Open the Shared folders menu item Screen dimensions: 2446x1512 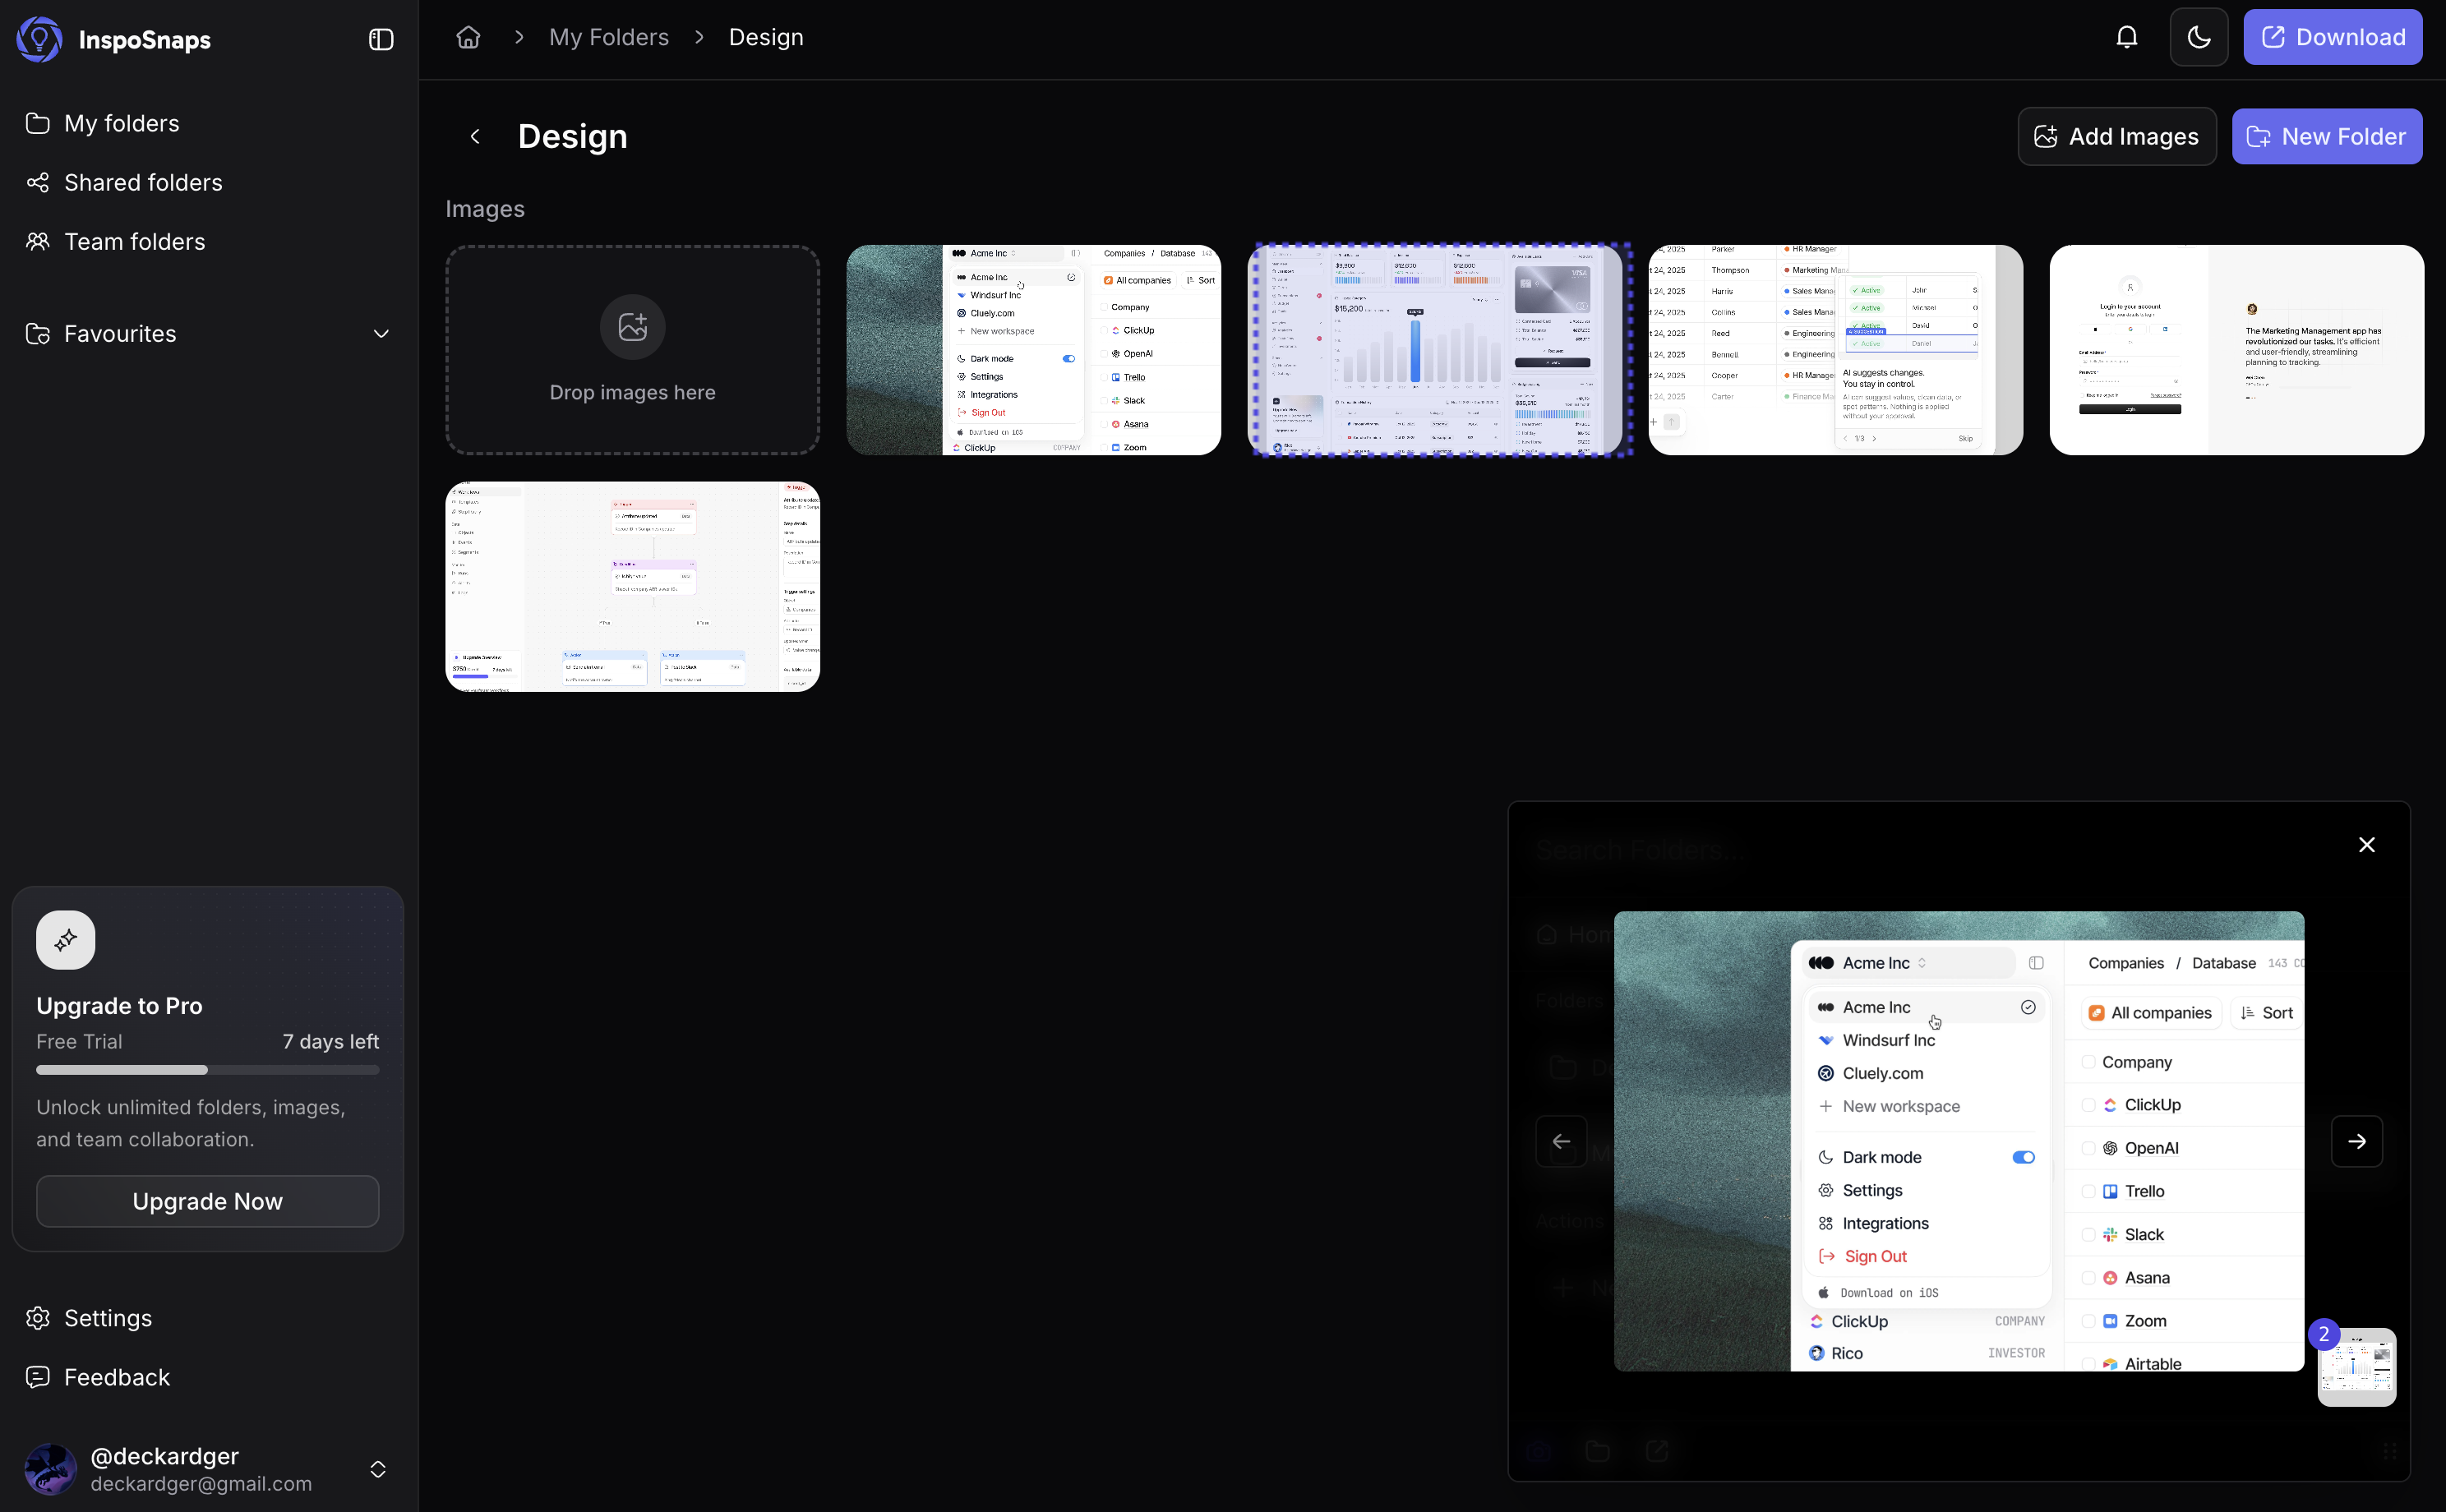click(x=143, y=182)
